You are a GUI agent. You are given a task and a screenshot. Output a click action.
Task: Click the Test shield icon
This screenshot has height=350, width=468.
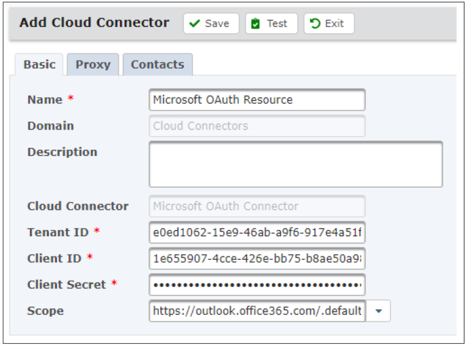pyautogui.click(x=255, y=23)
